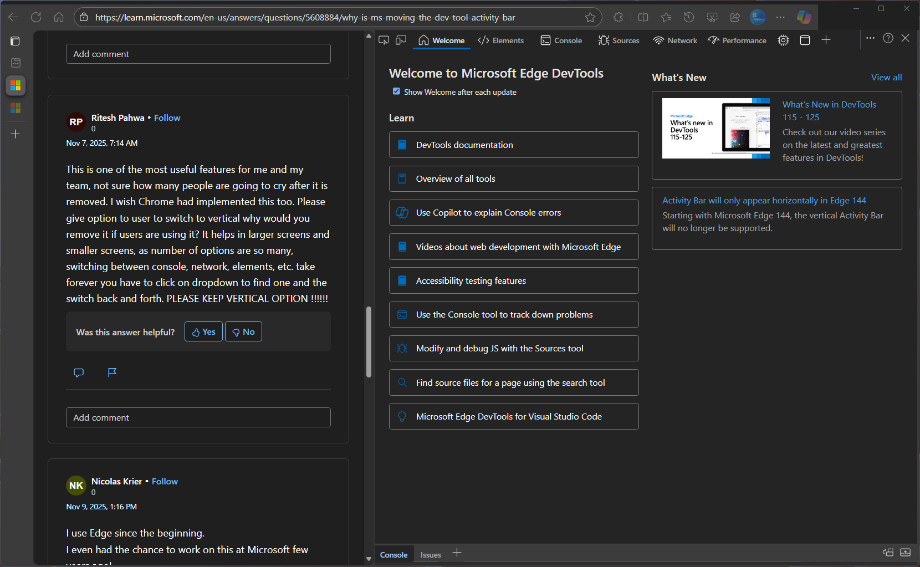Open Edge Settings and more menu

780,17
